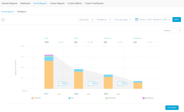Click the 17.71% percentage
This screenshot has height=112, width=184.
click(150, 42)
